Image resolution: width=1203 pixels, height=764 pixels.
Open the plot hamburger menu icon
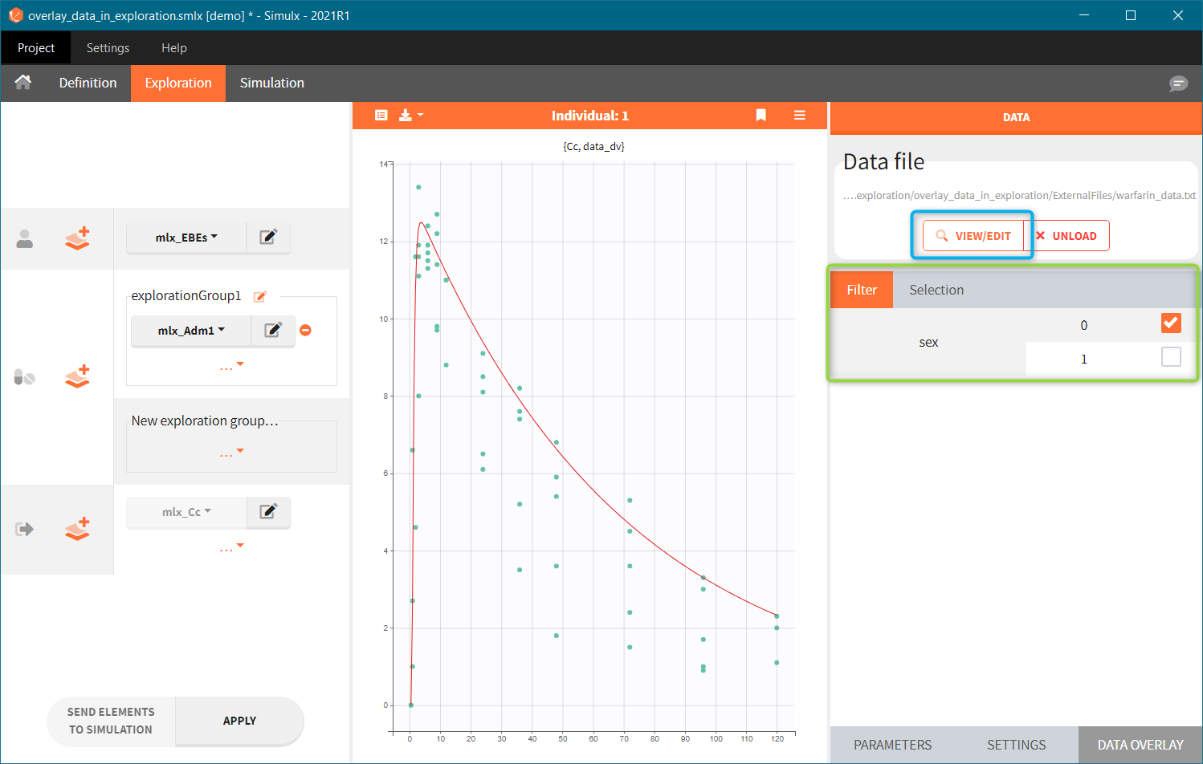tap(800, 116)
